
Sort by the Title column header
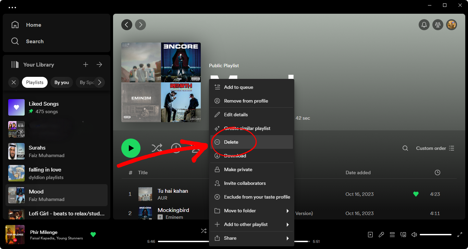coord(143,173)
